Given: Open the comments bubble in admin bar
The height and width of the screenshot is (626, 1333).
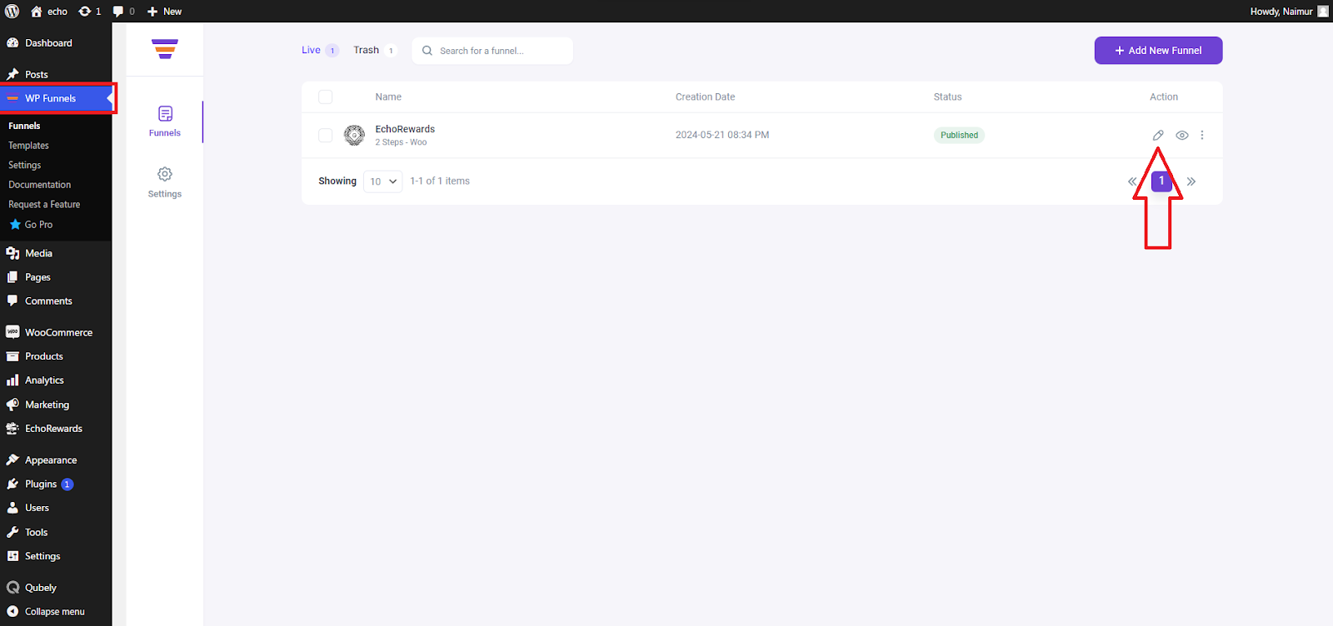Looking at the screenshot, I should [122, 11].
